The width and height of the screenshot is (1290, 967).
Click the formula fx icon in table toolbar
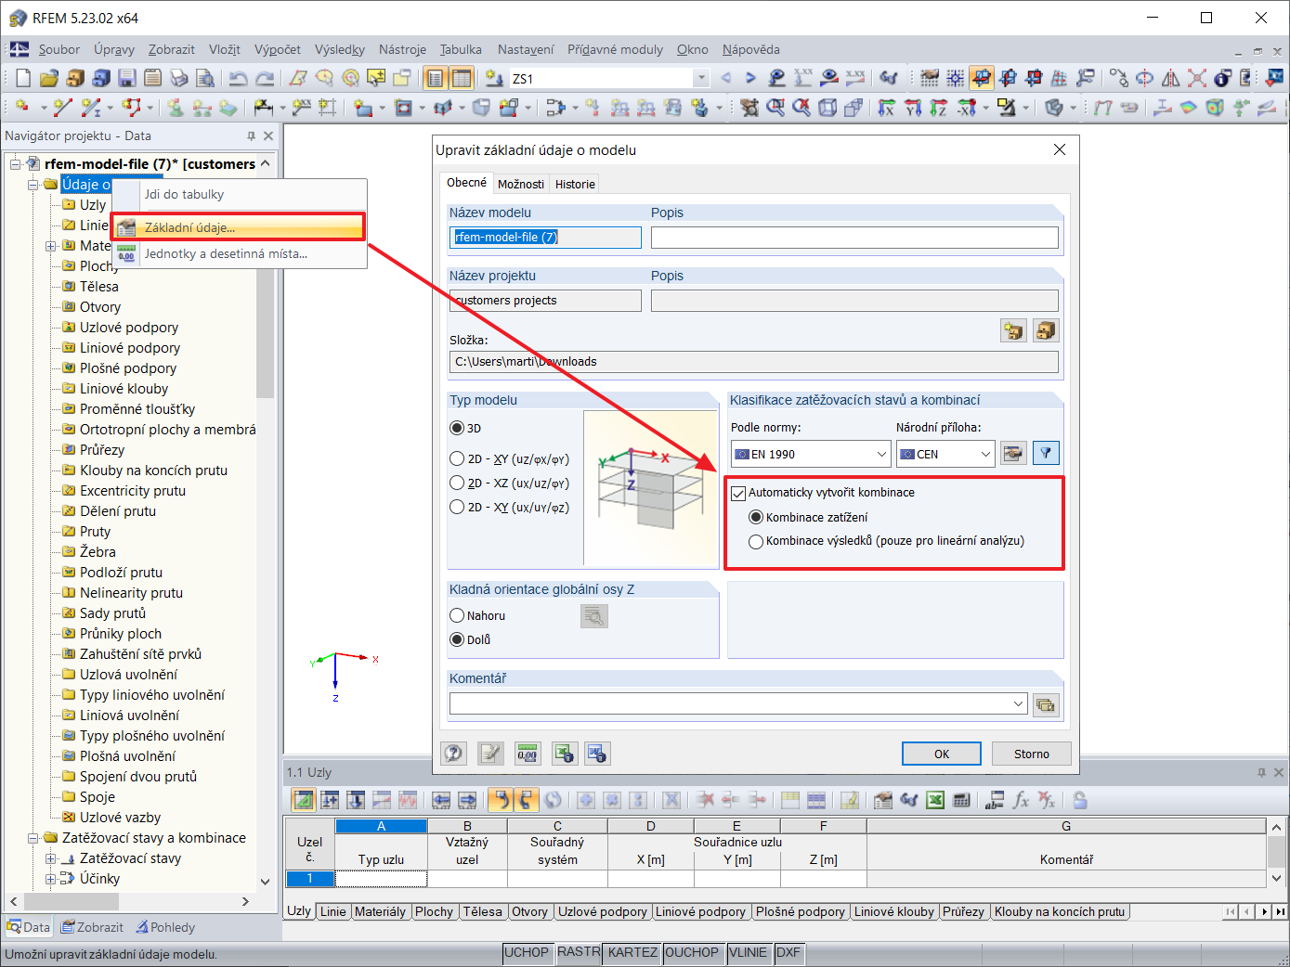coord(1022,800)
